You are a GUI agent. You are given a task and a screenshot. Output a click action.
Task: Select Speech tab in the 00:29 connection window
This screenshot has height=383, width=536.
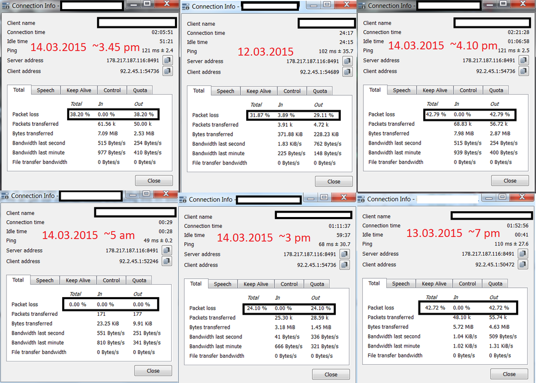tap(45, 280)
